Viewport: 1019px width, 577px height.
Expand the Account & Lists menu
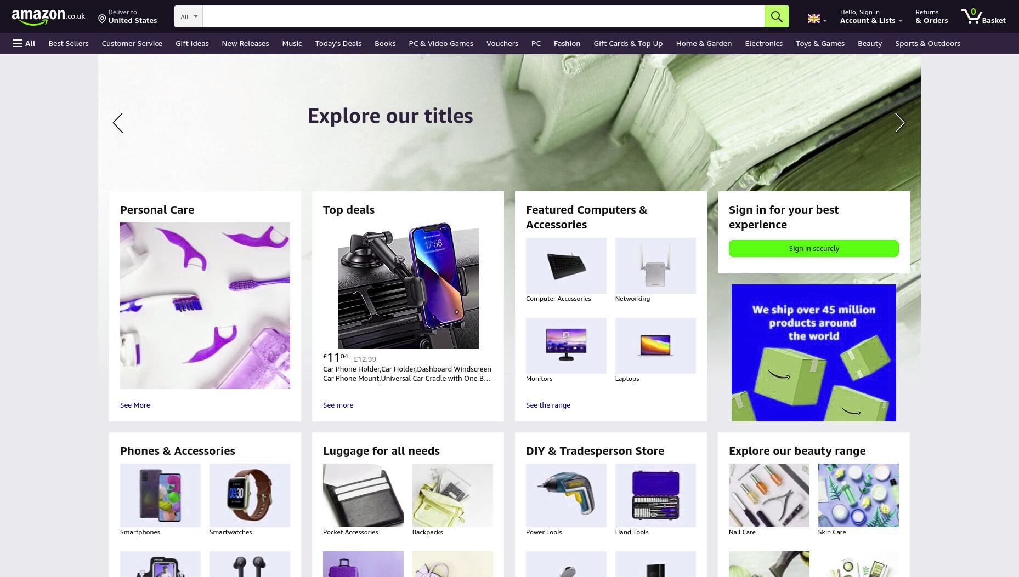click(871, 16)
